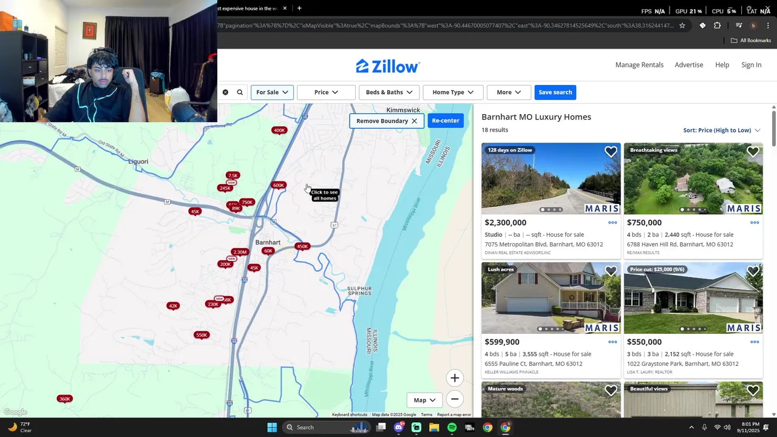Open the Home Type filter dropdown
777x437 pixels.
click(x=453, y=92)
